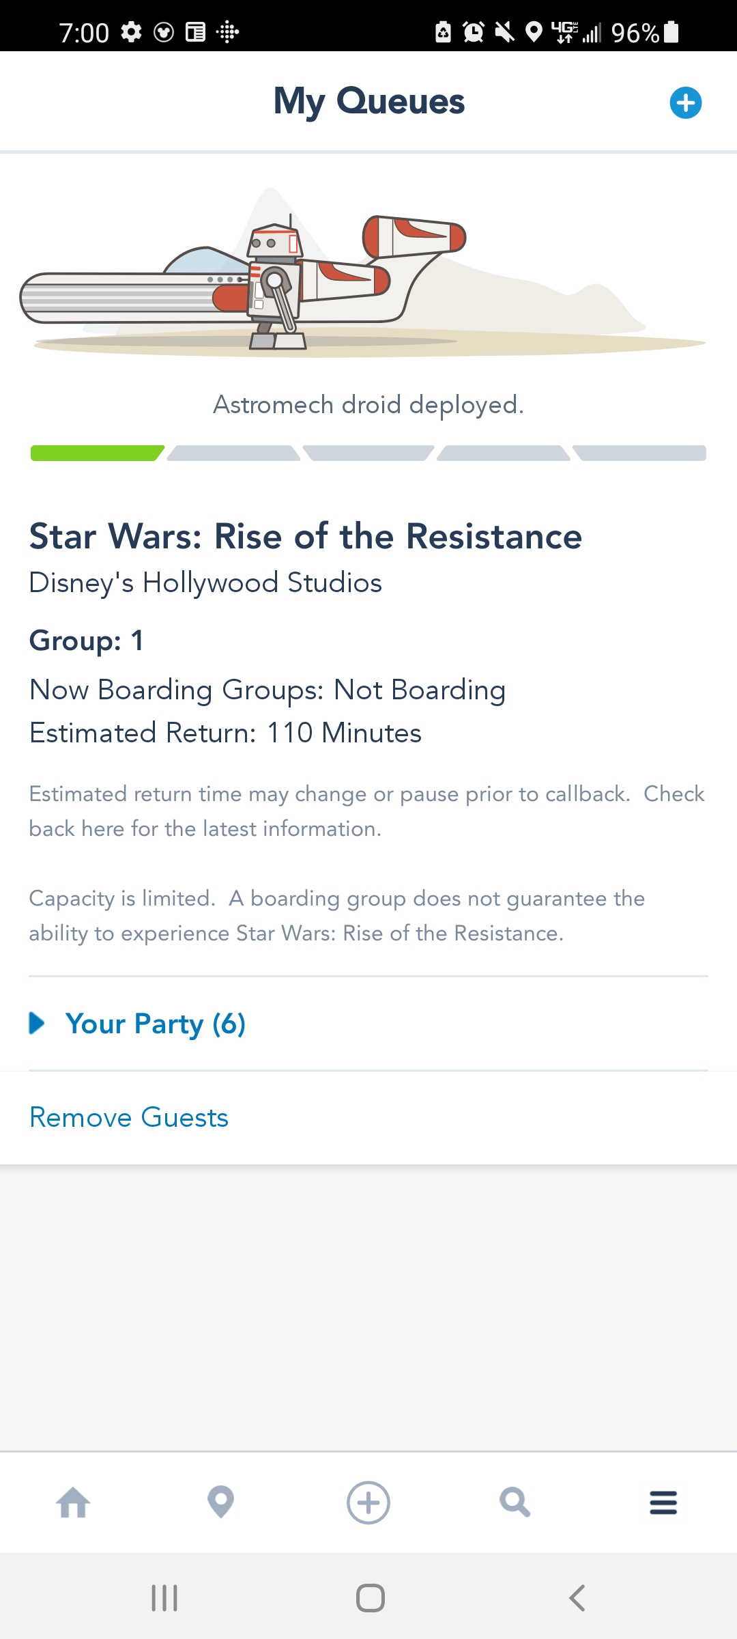Open the search magnifier tab
The image size is (737, 1639).
pos(515,1502)
